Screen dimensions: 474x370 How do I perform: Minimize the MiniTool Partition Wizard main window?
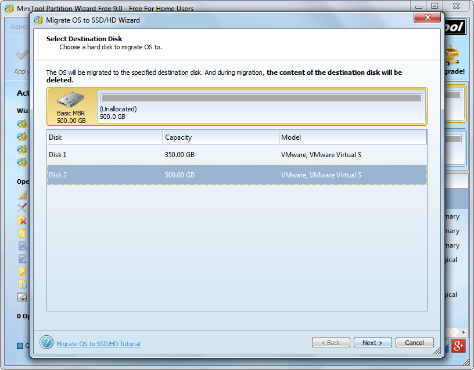coord(419,6)
